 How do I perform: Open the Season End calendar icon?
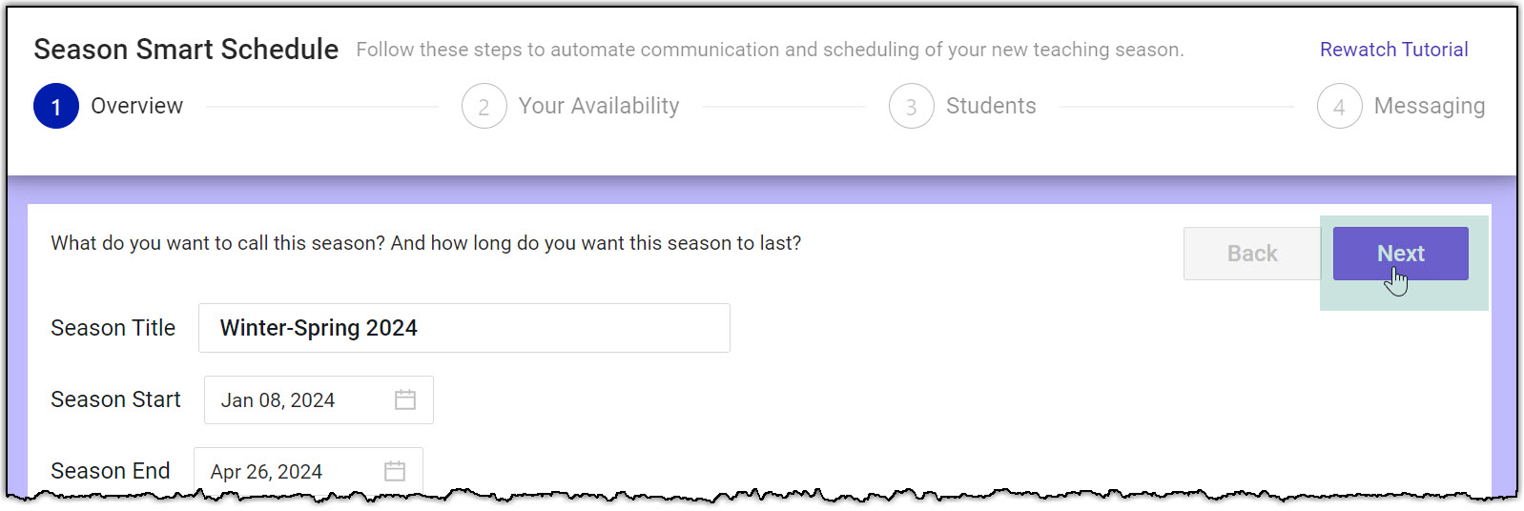[x=395, y=471]
